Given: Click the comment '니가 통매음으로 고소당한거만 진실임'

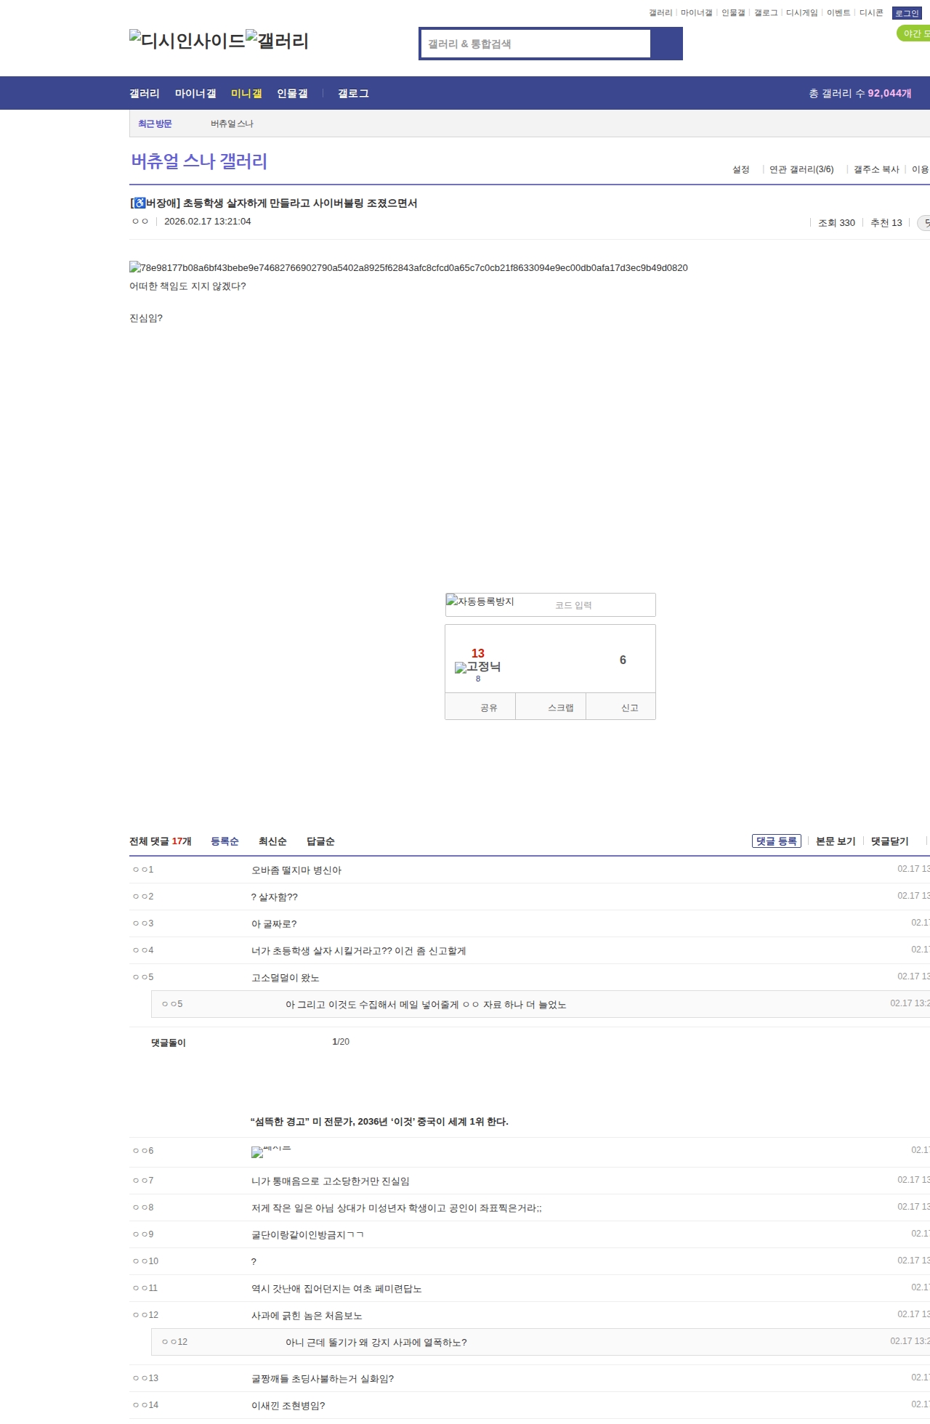Looking at the screenshot, I should click(x=331, y=1181).
